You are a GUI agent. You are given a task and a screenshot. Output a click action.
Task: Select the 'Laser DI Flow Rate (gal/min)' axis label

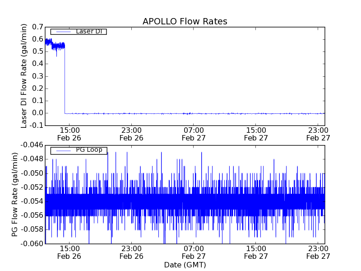point(24,76)
